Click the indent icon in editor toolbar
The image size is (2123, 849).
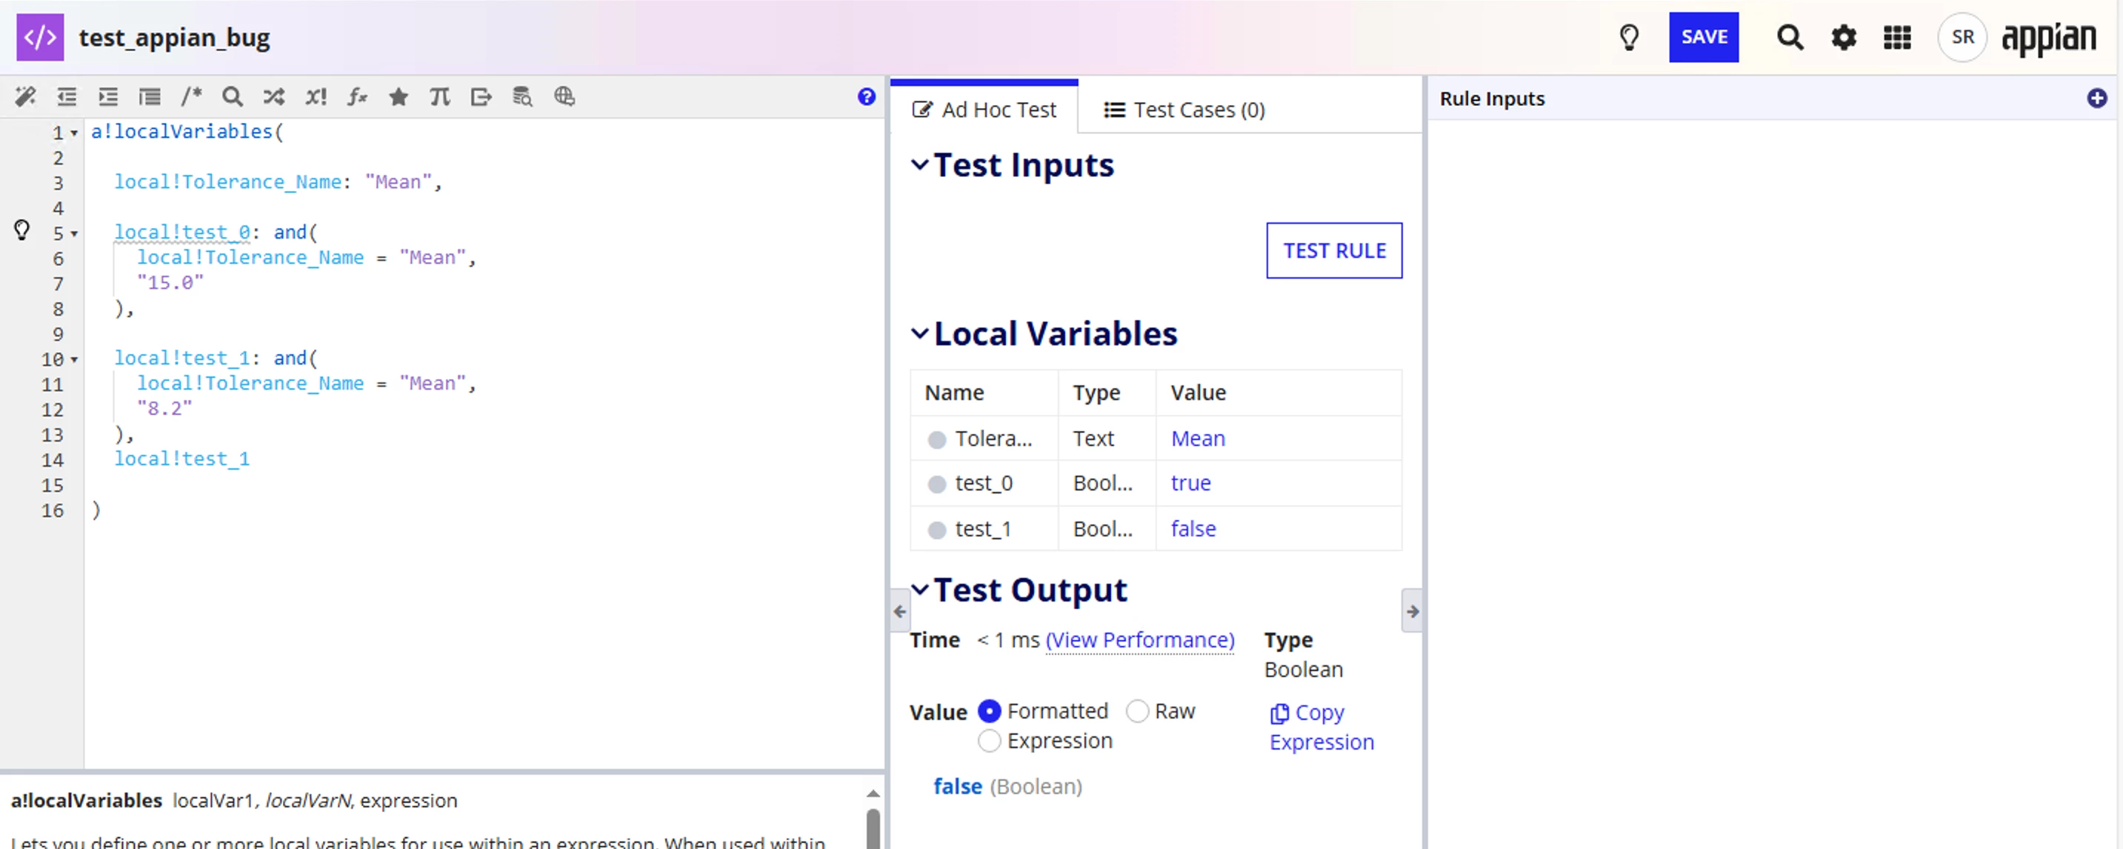108,97
